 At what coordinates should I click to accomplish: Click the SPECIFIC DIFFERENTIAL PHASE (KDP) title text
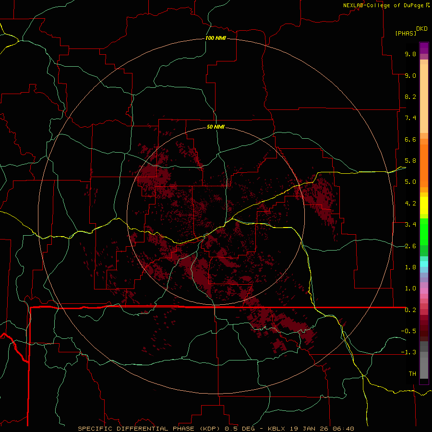click(150, 429)
